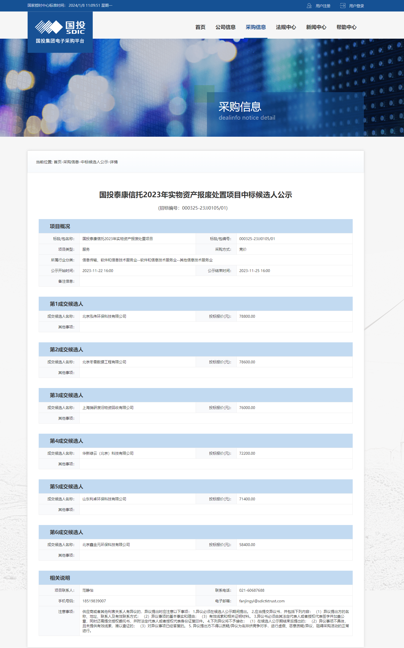404x648 pixels.
Task: Click the 项目概况 section header
Action: coord(60,226)
